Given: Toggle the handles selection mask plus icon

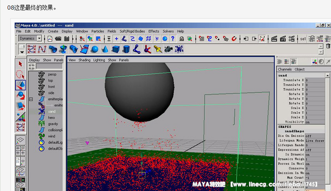Looking at the screenshot, I should click(117, 39).
